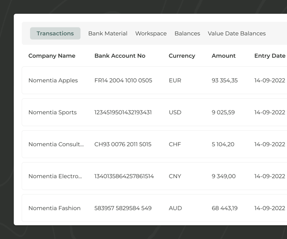Select the Nomentia Electro... company name
The image size is (287, 239).
coord(55,176)
